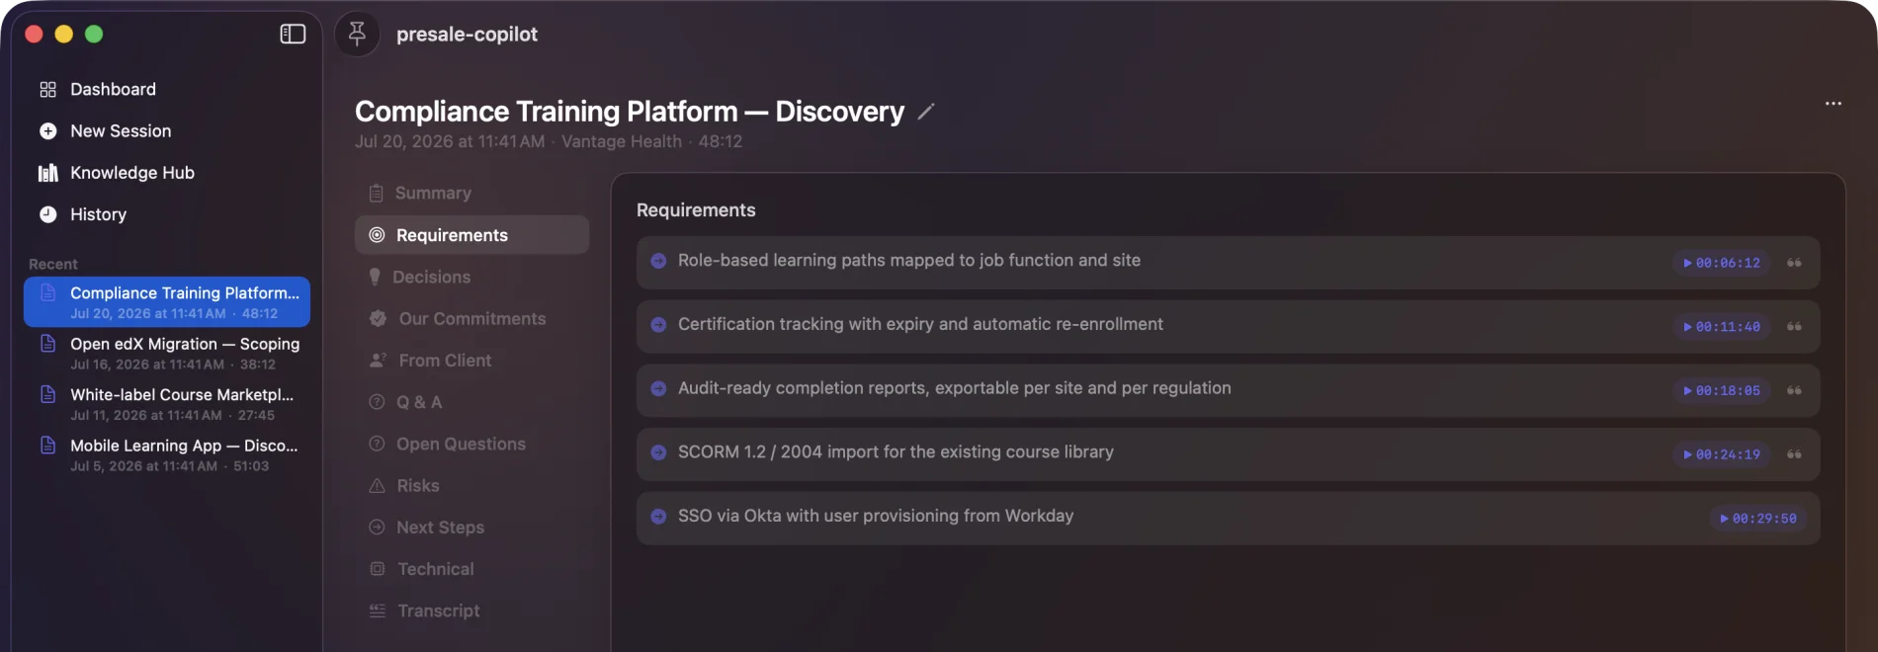The width and height of the screenshot is (1878, 652).
Task: Open the Mobile Learning App session
Action: pos(167,454)
